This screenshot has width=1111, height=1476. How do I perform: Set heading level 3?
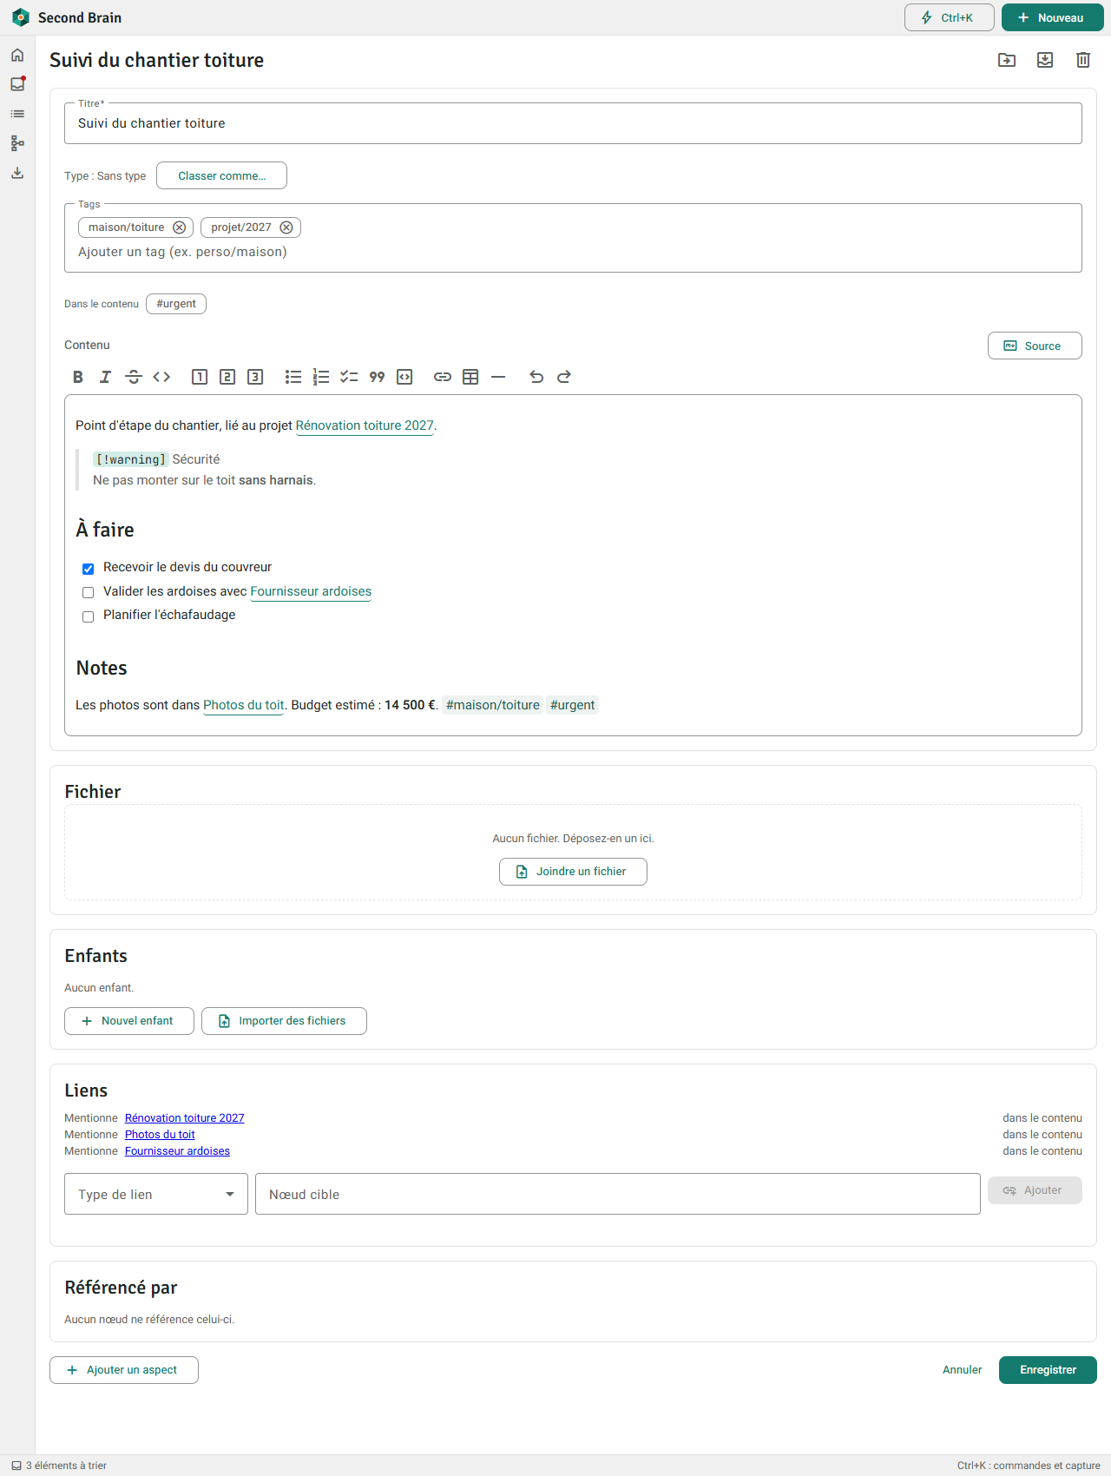tap(255, 377)
